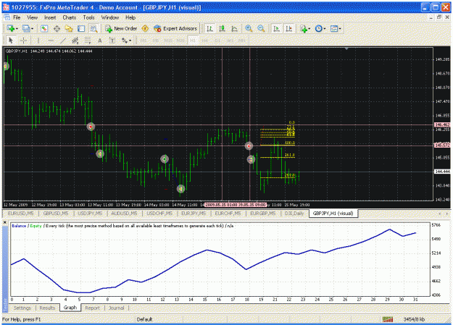Click the Zoom Out magnifier icon

tap(261, 28)
